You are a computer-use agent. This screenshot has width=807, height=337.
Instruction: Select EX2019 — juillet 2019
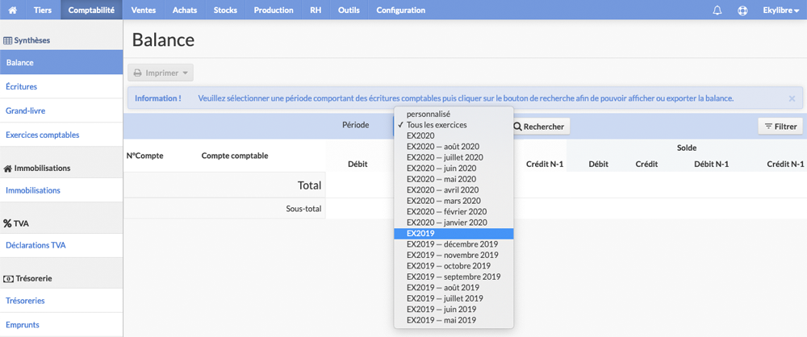point(454,298)
